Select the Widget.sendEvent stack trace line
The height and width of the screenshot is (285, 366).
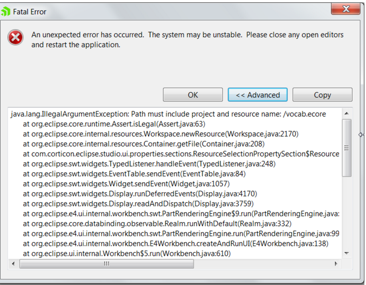tap(126, 184)
